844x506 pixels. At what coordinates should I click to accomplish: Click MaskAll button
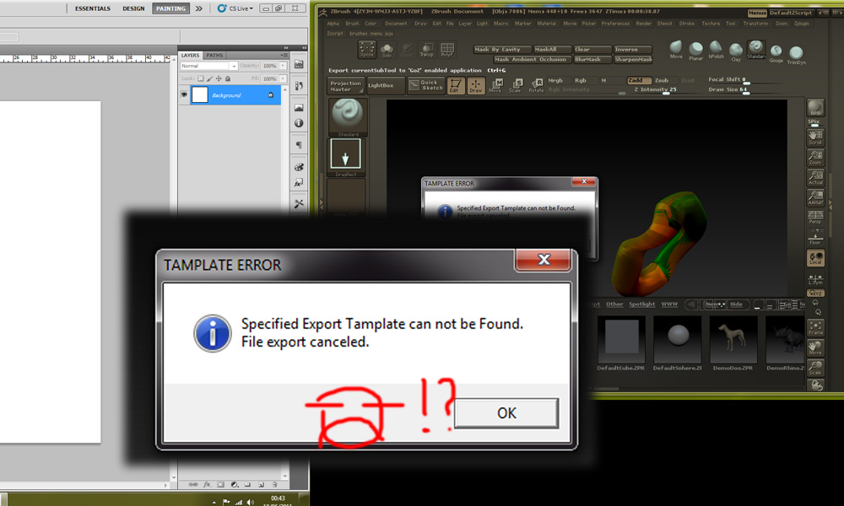(x=552, y=50)
